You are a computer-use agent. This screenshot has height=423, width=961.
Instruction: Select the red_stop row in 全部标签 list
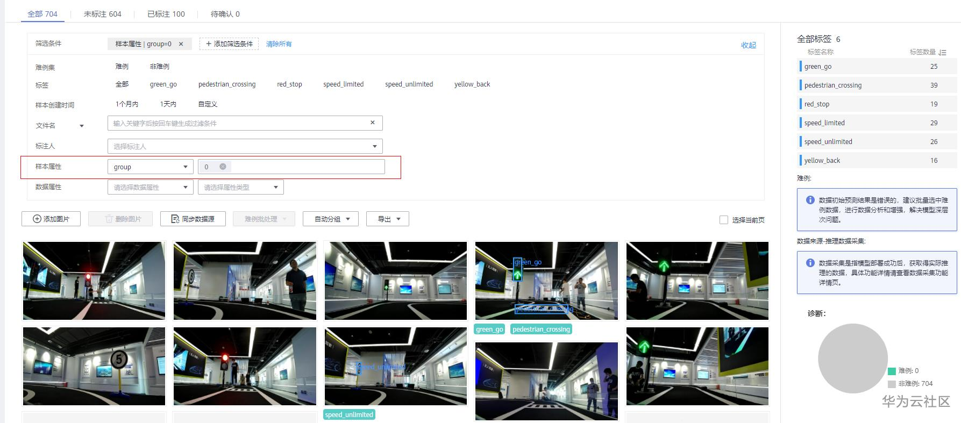pyautogui.click(x=878, y=104)
